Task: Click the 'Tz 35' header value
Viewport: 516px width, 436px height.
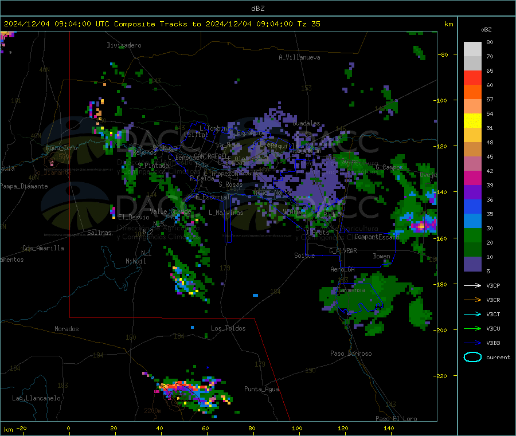Action: pos(308,24)
